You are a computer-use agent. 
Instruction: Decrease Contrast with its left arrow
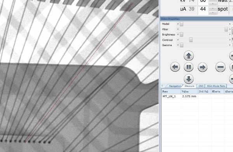(x=178, y=40)
